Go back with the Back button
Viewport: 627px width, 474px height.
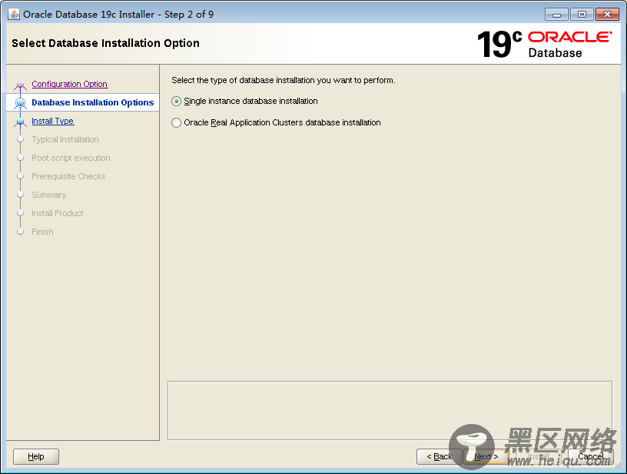coord(439,456)
